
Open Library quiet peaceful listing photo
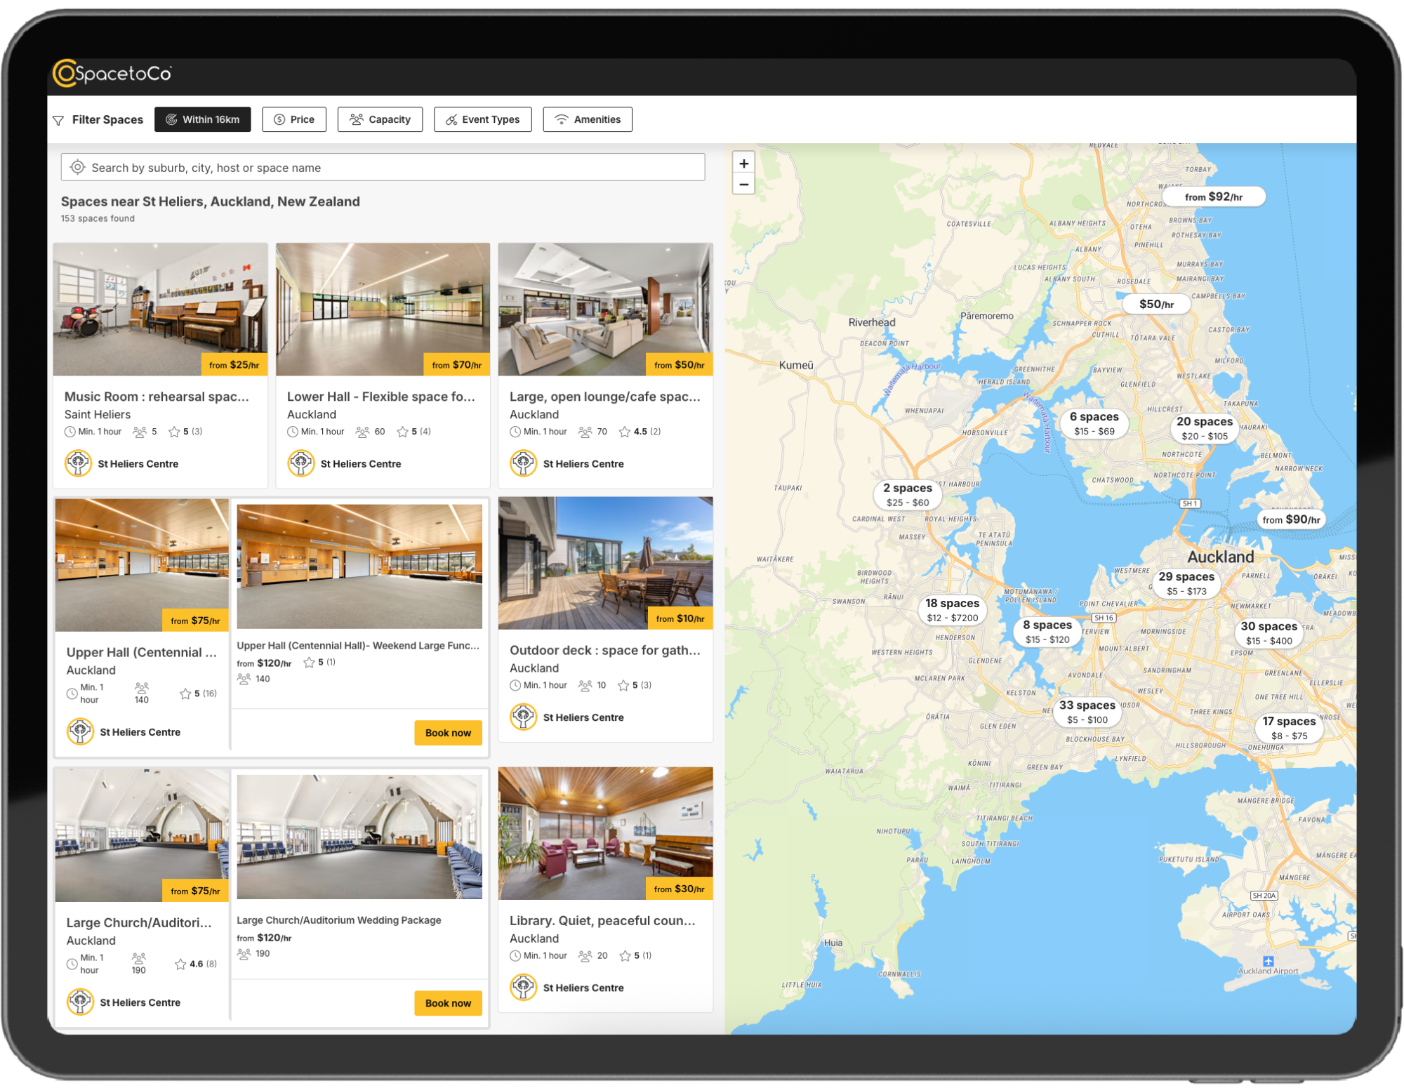[605, 833]
